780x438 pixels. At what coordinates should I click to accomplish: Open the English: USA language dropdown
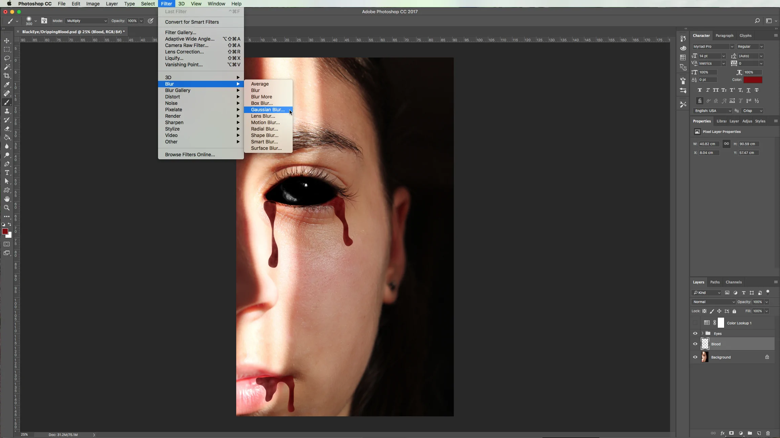713,111
